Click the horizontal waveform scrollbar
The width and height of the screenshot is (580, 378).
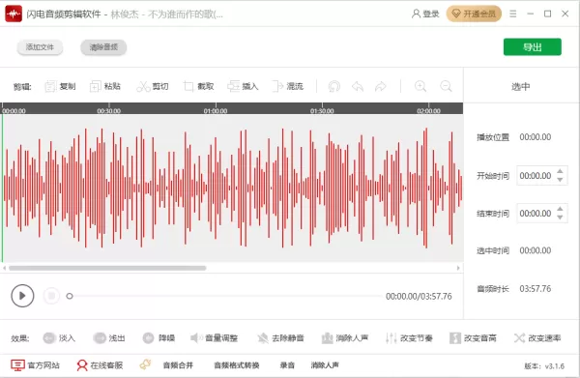[107, 268]
